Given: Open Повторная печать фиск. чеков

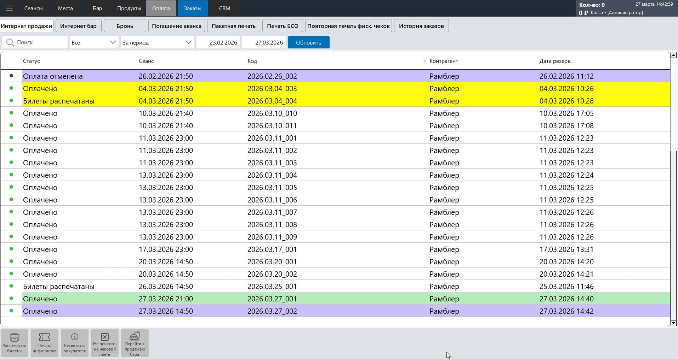Looking at the screenshot, I should click(348, 26).
